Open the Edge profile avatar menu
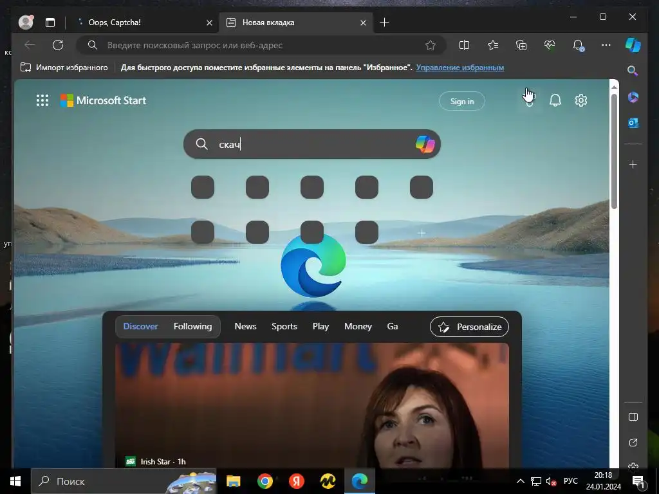 point(26,22)
